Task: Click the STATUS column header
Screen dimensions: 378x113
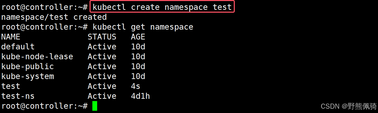Action: (102, 37)
